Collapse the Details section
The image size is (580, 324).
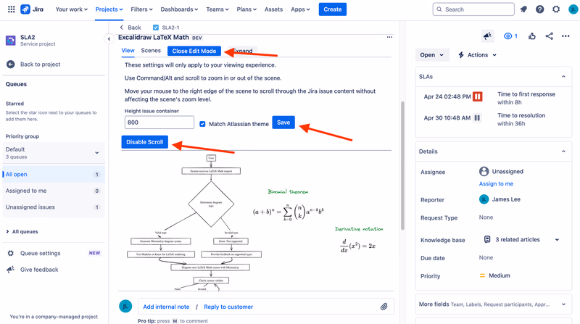tap(563, 151)
